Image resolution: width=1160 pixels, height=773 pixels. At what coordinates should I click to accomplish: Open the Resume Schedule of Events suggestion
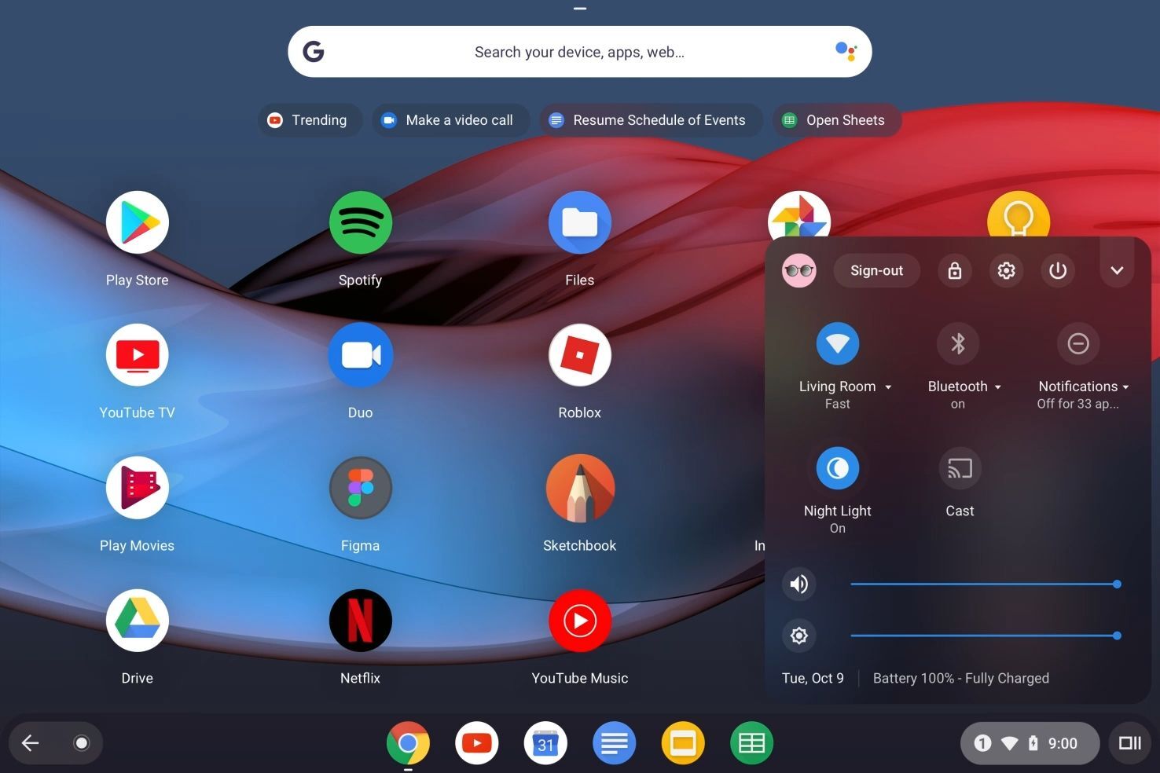point(651,119)
